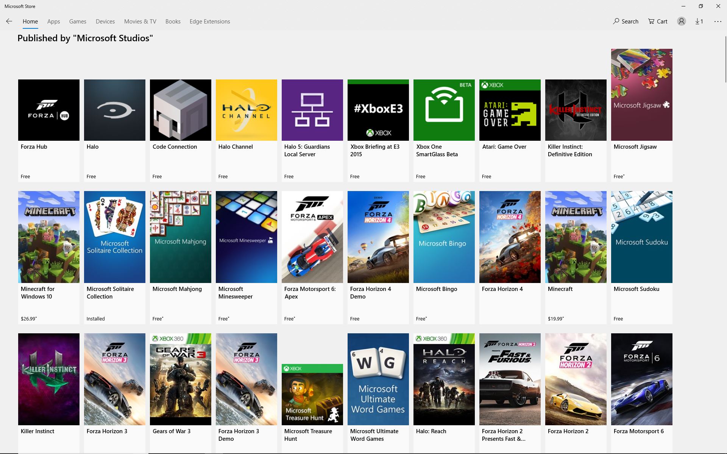Open the Forza Hub app tile
This screenshot has height=454, width=727.
click(x=49, y=110)
